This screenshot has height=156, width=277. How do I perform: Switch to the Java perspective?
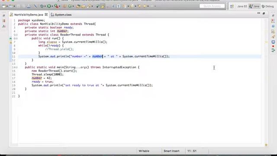(254, 6)
